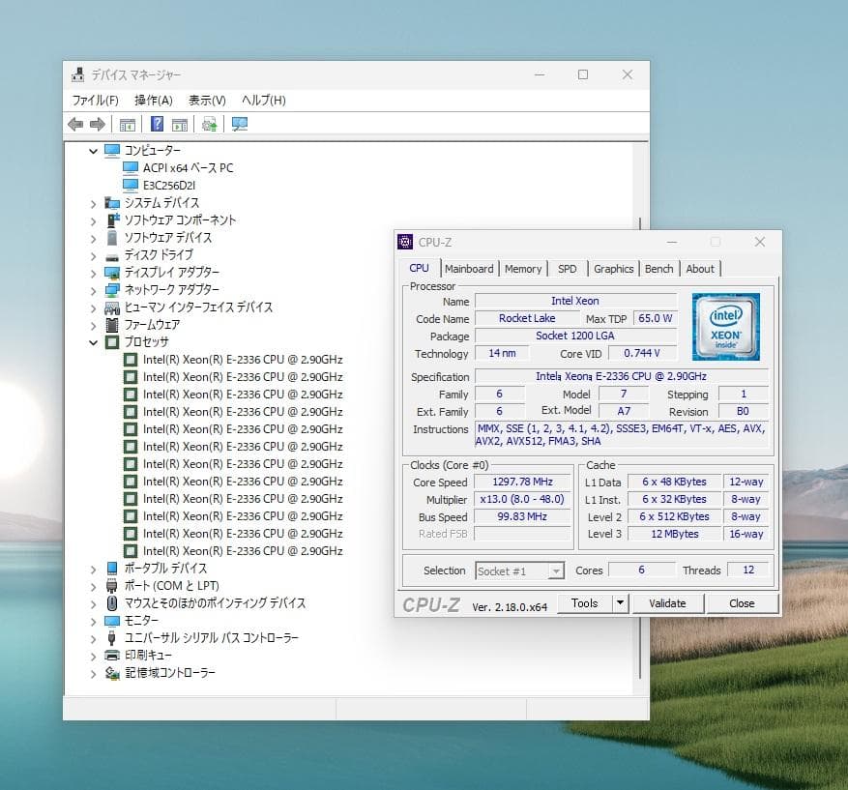Expand the 印刷キュー node

tap(93, 657)
